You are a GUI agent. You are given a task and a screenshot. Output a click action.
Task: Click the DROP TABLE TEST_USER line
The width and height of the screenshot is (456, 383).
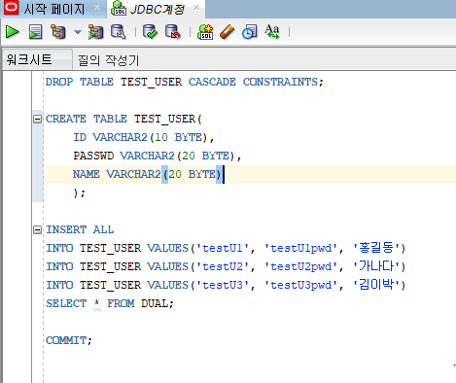click(x=185, y=82)
